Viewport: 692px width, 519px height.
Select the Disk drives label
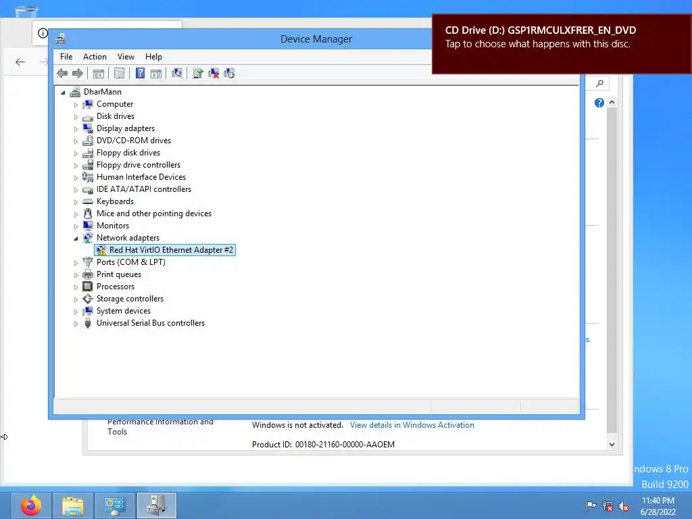[x=116, y=116]
